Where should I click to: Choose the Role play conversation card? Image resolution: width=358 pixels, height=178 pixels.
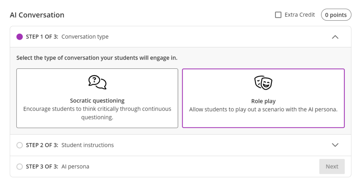(263, 98)
